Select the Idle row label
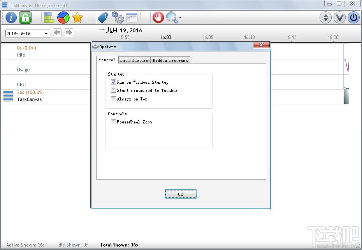The height and width of the screenshot is (250, 362). (21, 55)
